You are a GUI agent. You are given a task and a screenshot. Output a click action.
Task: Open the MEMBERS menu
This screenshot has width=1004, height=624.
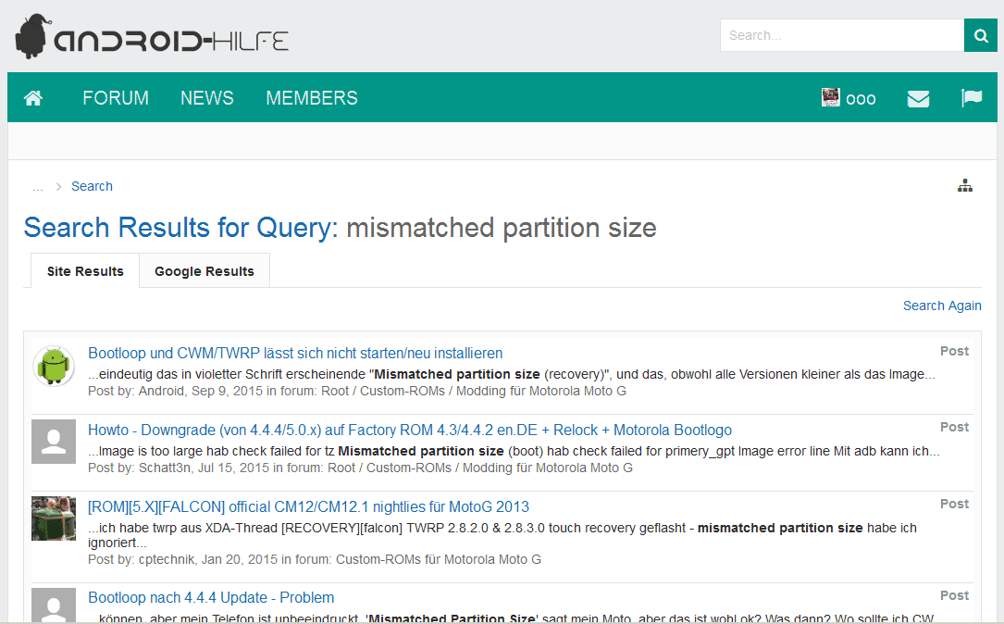tap(312, 98)
